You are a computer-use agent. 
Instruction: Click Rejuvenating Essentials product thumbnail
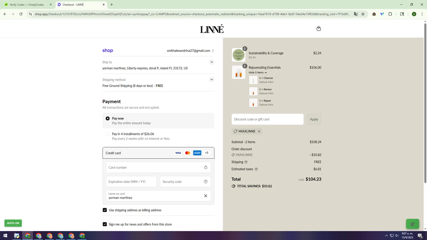(239, 72)
